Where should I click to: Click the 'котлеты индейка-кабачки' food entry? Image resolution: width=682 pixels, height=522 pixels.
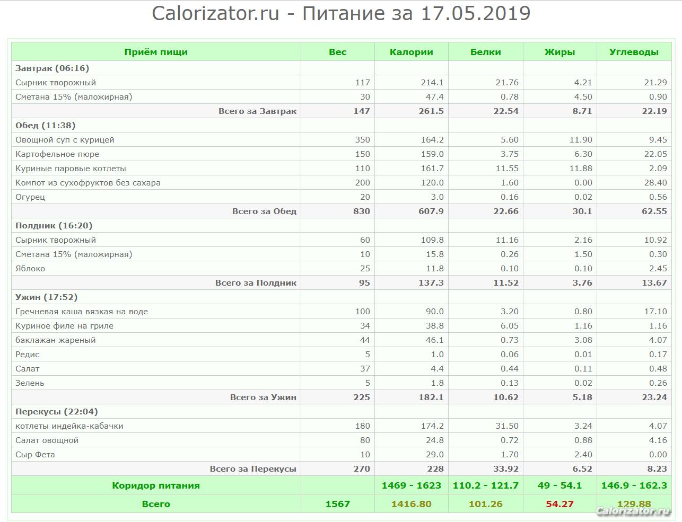click(69, 426)
